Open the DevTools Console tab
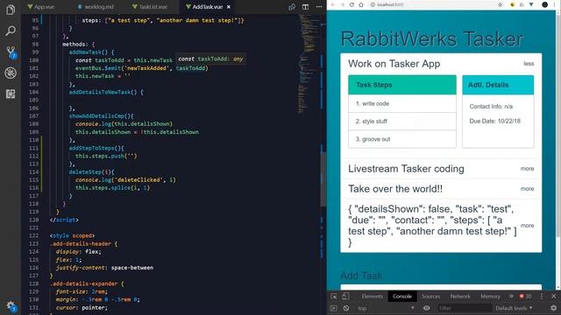The width and height of the screenshot is (561, 315). [402, 297]
